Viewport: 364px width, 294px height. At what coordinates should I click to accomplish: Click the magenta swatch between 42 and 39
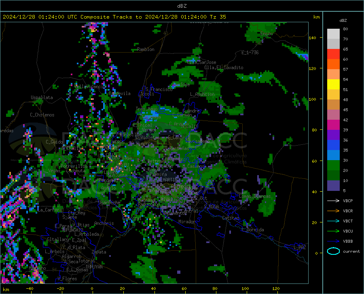coord(333,125)
